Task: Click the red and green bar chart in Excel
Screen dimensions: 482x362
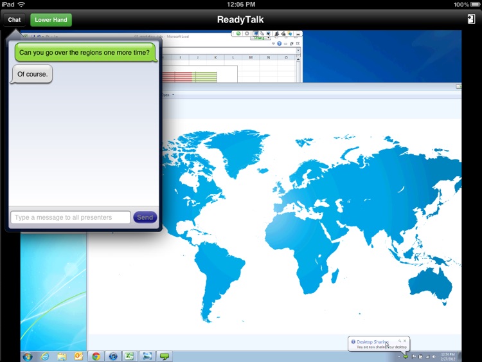Action: click(x=190, y=77)
